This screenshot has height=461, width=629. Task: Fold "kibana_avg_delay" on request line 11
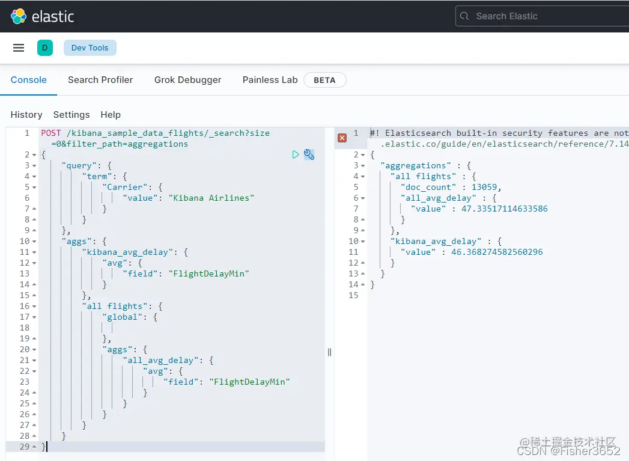pos(34,252)
